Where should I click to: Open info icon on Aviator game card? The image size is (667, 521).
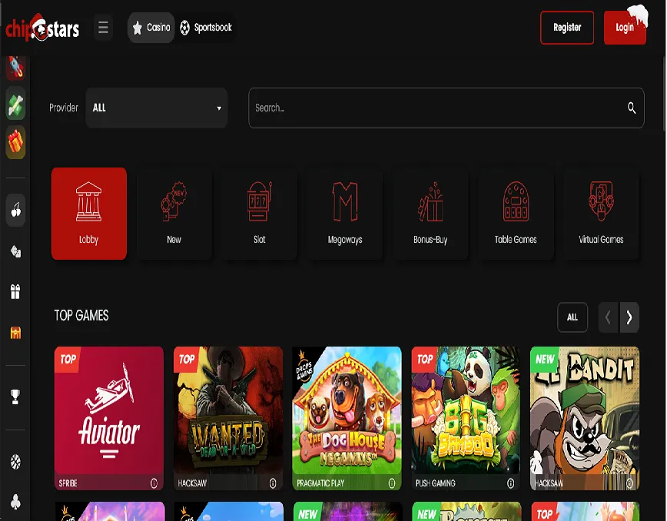(154, 483)
